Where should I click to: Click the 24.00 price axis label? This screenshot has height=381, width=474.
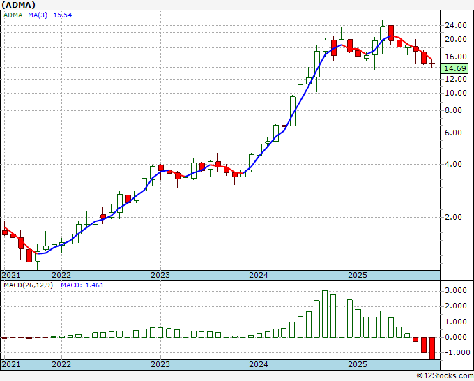[x=455, y=25]
